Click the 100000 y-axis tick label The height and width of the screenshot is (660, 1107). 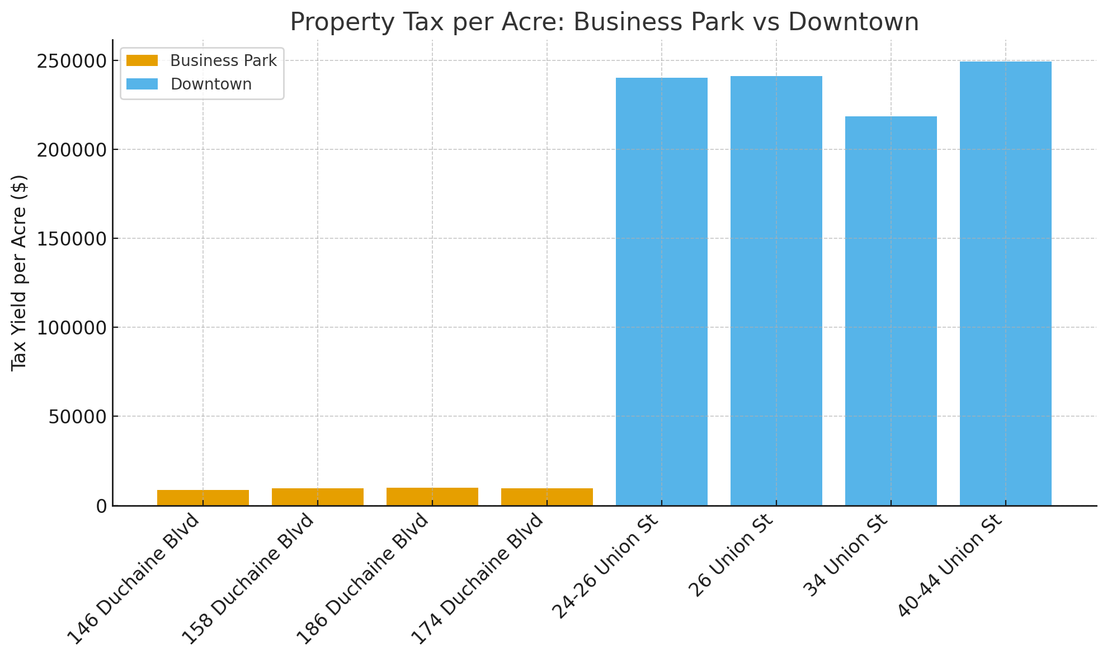[71, 328]
